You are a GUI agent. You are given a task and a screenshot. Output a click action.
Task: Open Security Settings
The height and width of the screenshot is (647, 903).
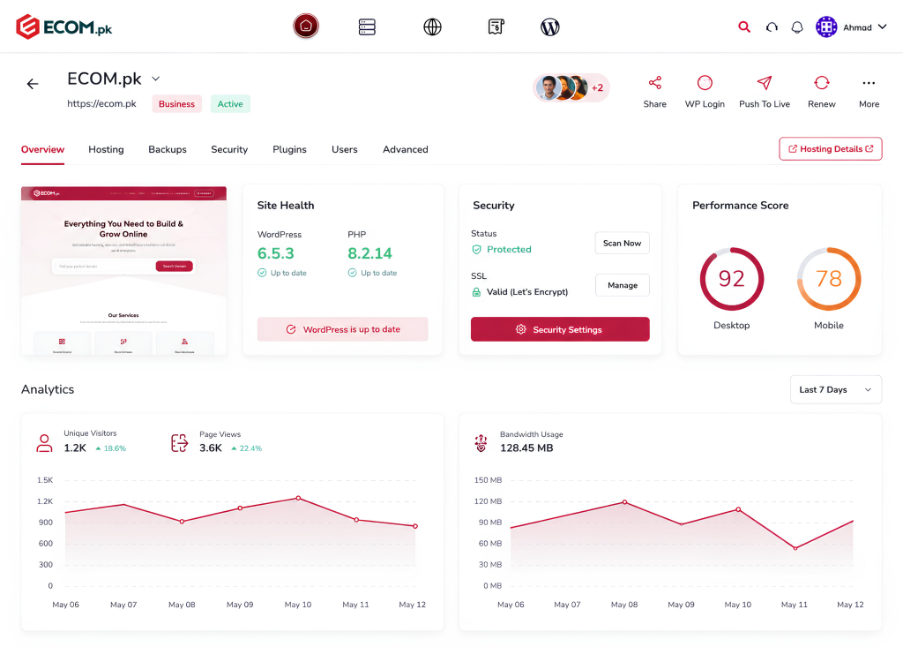point(560,329)
